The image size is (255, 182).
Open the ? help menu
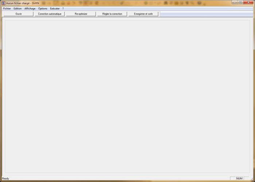(63, 8)
